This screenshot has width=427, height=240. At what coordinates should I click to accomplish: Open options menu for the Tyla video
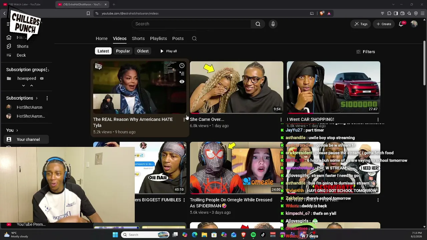184,119
